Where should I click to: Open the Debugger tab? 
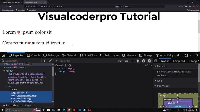pos(51,55)
